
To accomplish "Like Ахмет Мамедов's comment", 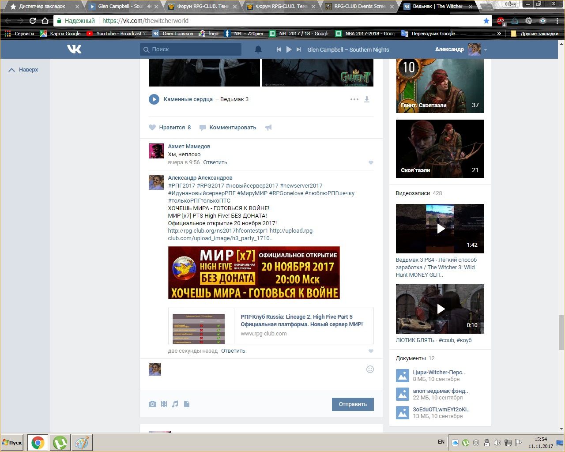I will (x=371, y=162).
